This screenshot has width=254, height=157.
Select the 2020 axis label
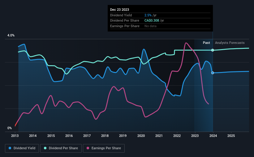pos(141,136)
